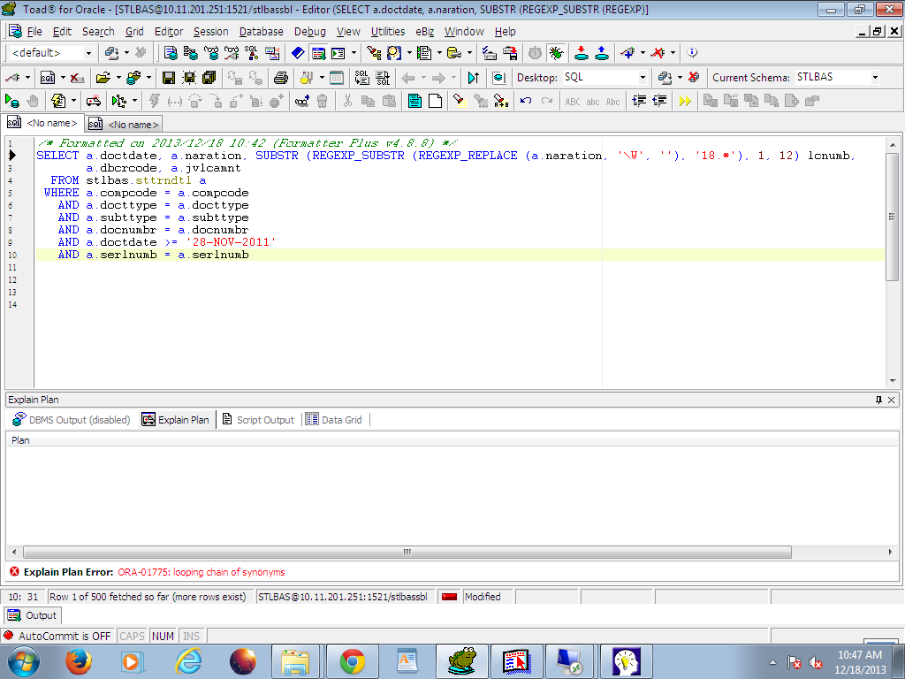Open the Utilities menu
This screenshot has width=905, height=679.
[x=388, y=32]
